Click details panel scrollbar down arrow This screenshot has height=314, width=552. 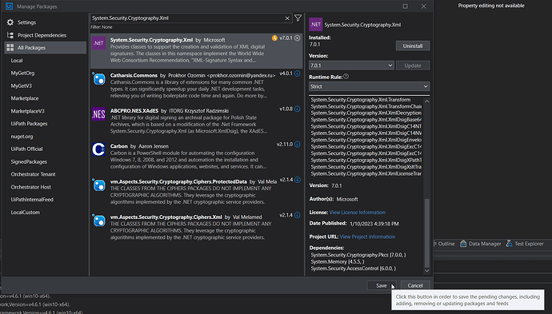(427, 270)
